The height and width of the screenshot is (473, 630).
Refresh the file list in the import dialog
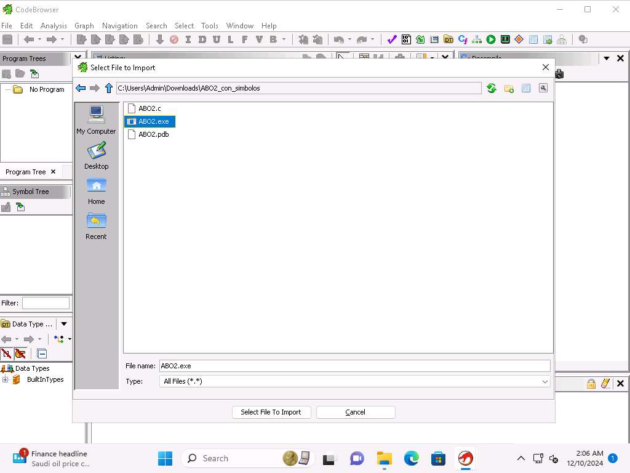coord(491,88)
